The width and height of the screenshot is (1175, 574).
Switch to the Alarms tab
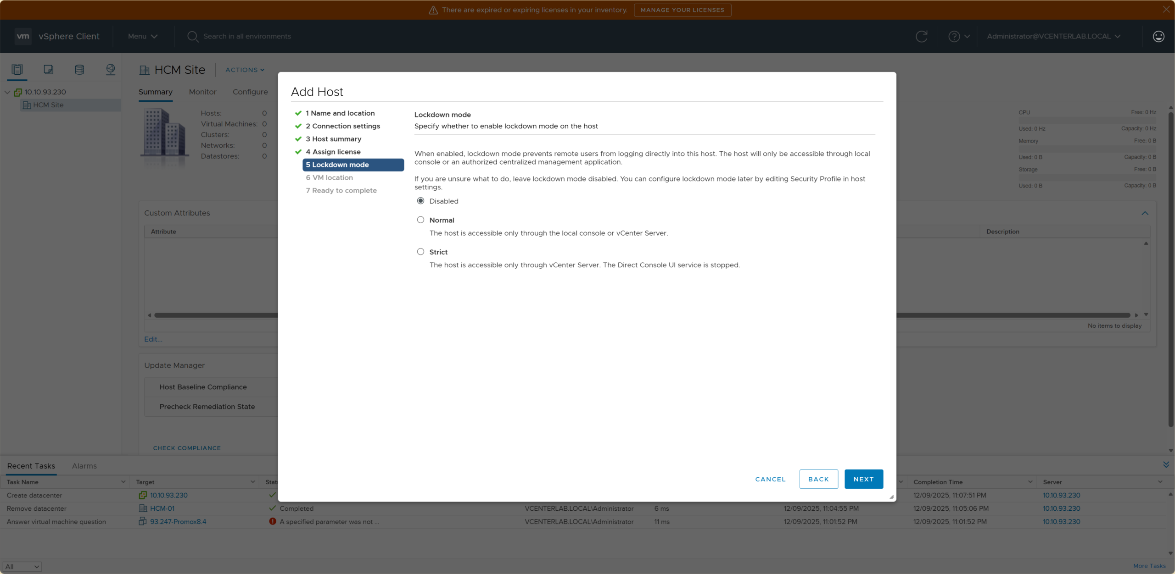tap(84, 466)
